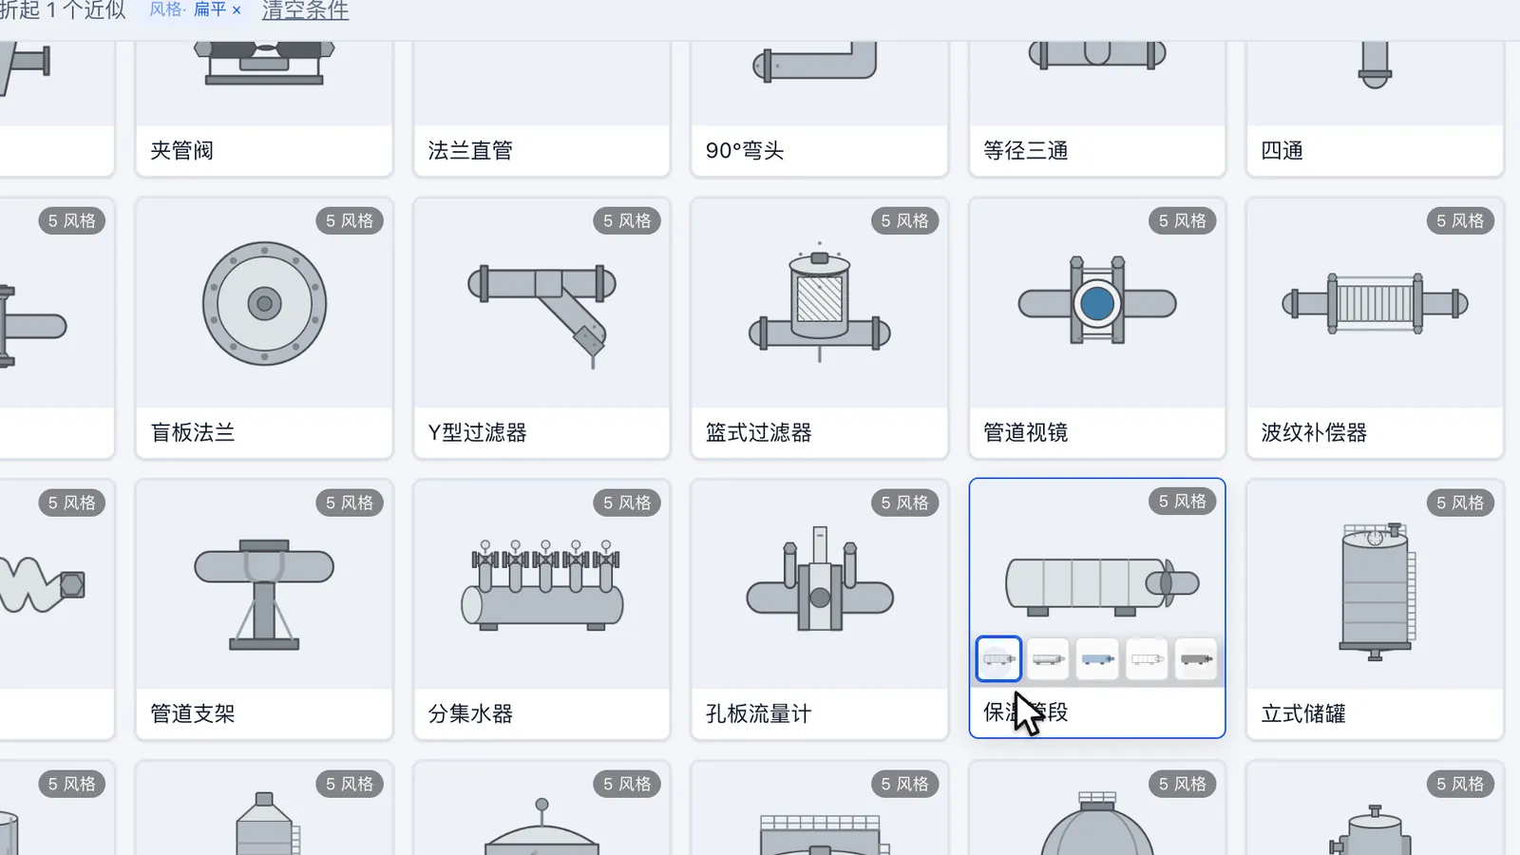Select the 孔板流量计 orifice flowmeter icon
Image resolution: width=1520 pixels, height=855 pixels.
(x=820, y=579)
